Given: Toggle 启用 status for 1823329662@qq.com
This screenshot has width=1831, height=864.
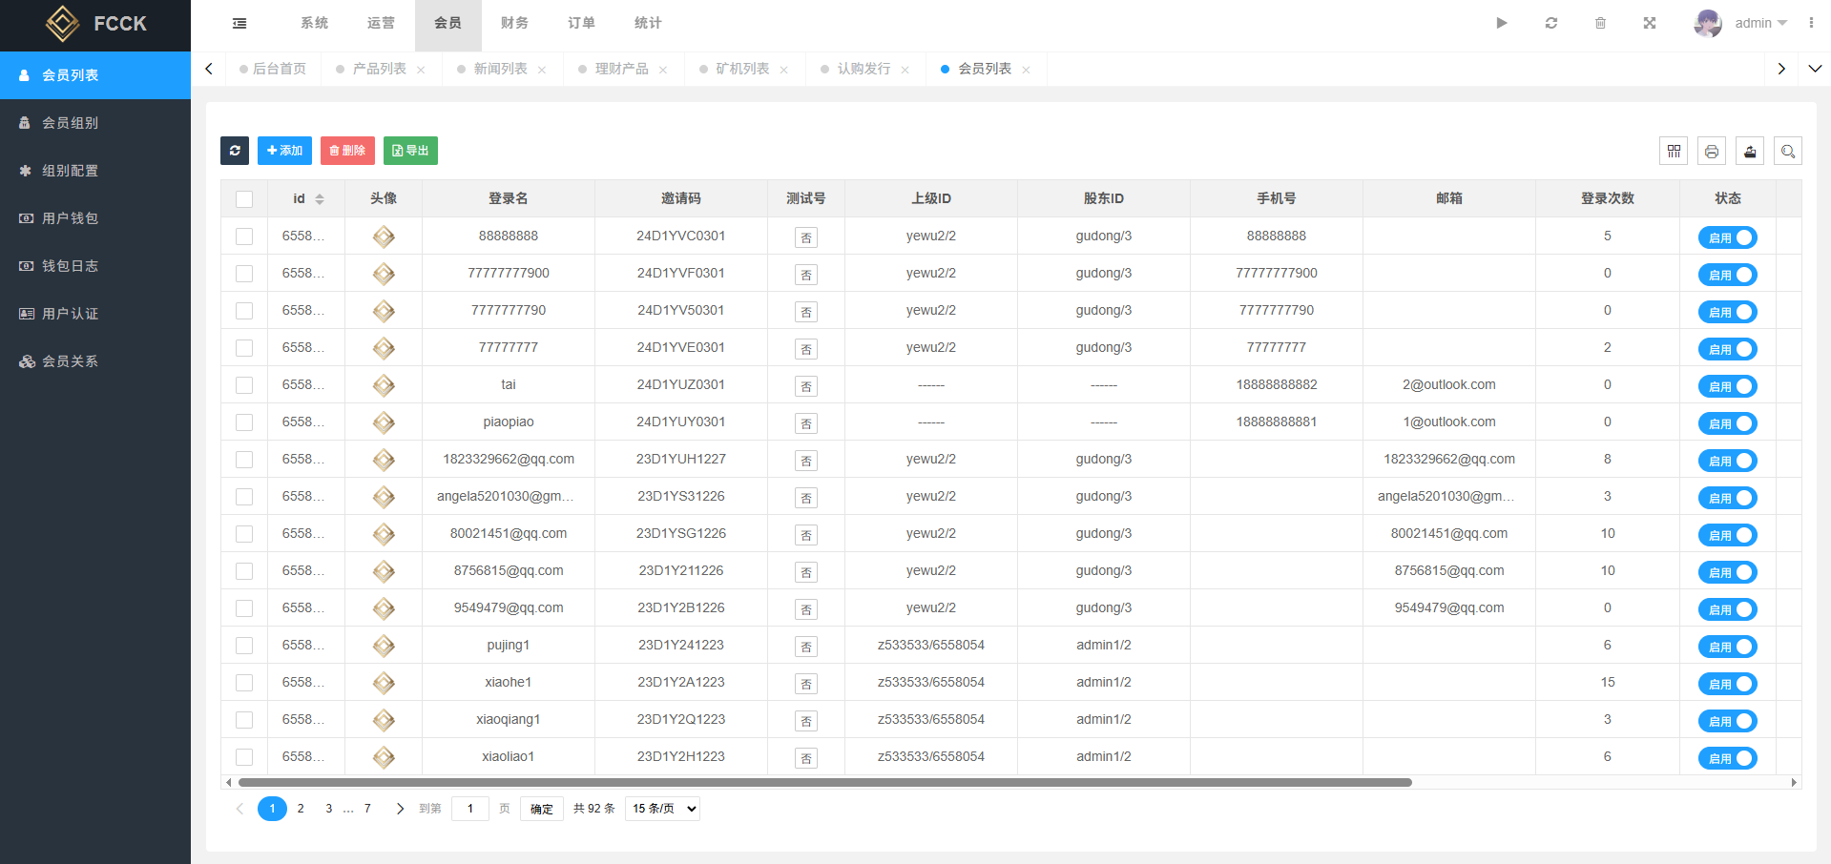Looking at the screenshot, I should pyautogui.click(x=1727, y=461).
